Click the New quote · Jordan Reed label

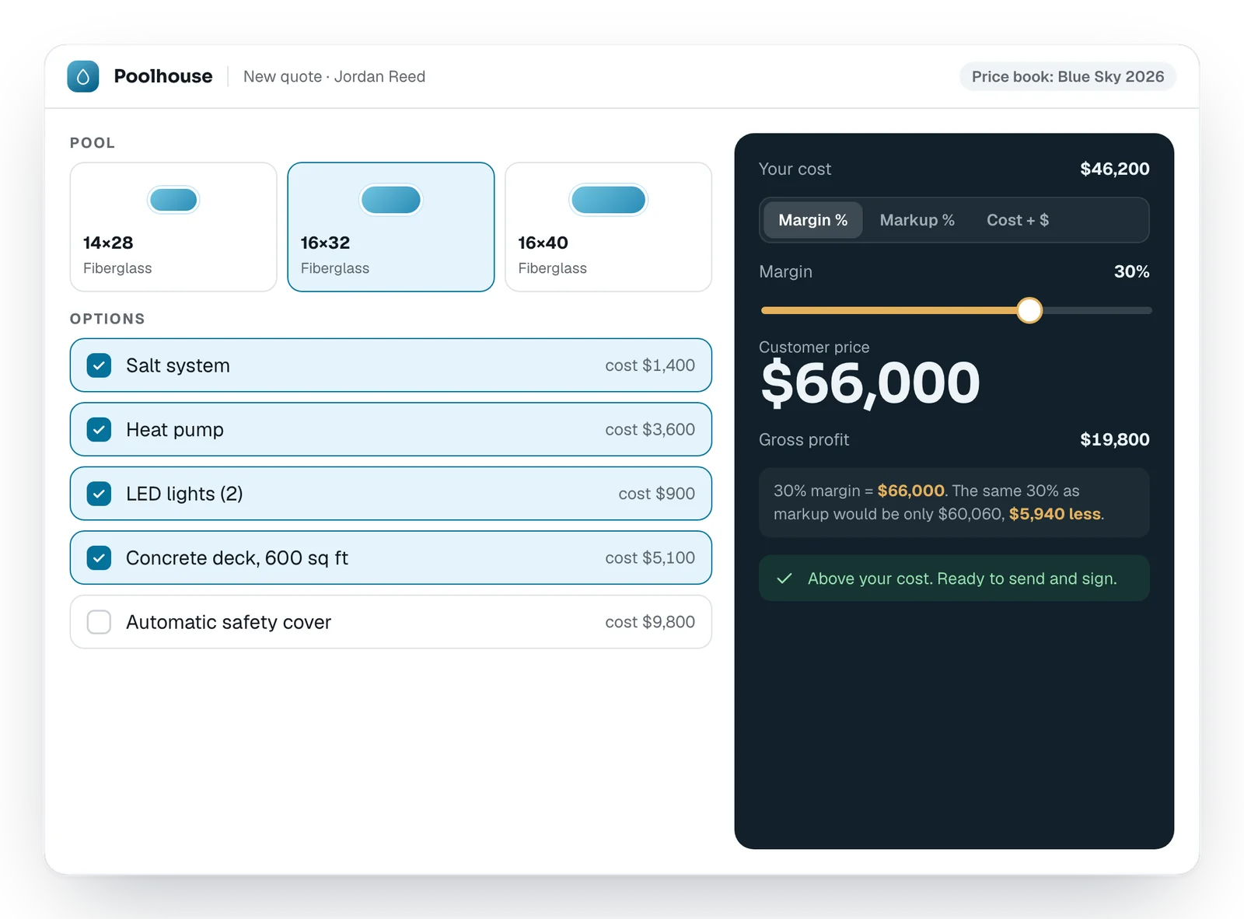pyautogui.click(x=334, y=76)
